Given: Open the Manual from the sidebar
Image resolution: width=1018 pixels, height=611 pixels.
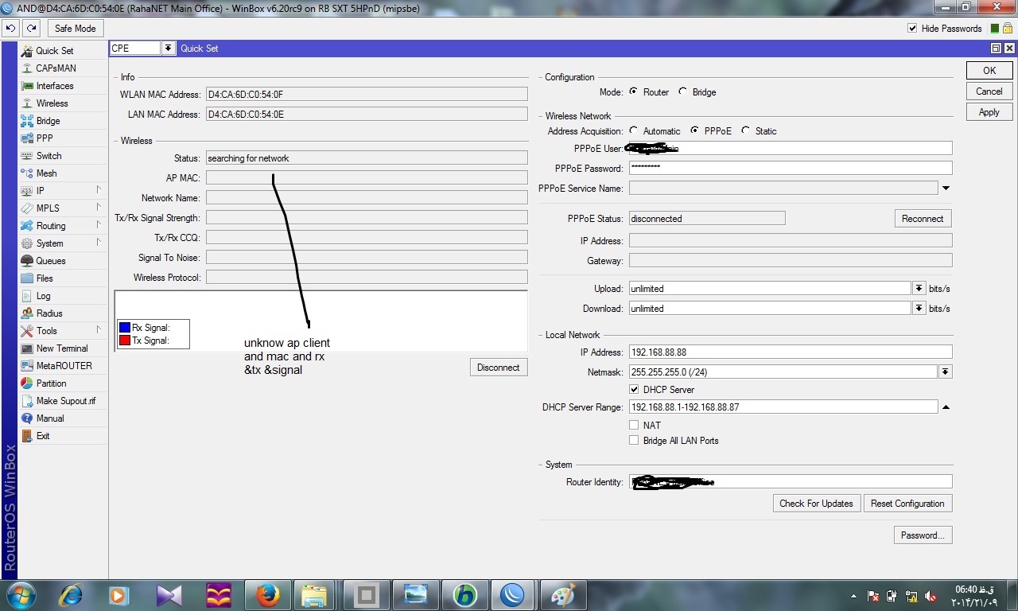Looking at the screenshot, I should (x=50, y=418).
